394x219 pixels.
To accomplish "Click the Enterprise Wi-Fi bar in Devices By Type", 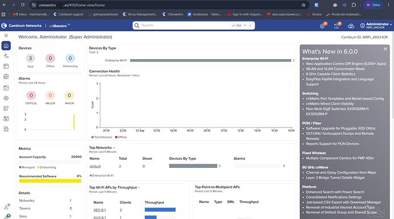I will click(211, 60).
